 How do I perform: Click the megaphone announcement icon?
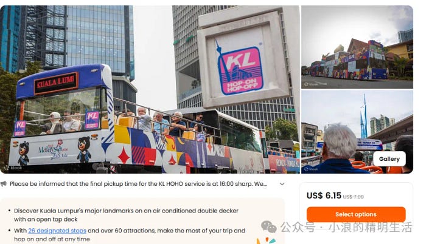4,184
